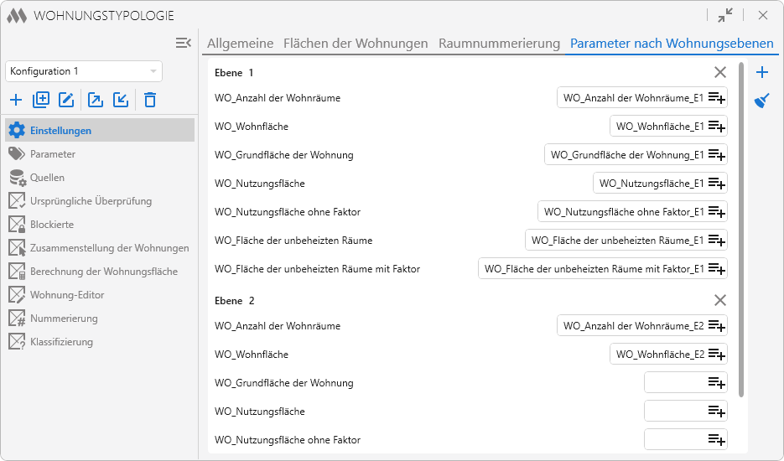The width and height of the screenshot is (784, 461).
Task: Collapse the sidebar using the menu icon
Action: click(183, 43)
